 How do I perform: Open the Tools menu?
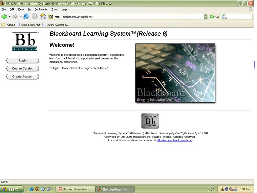click(54, 9)
